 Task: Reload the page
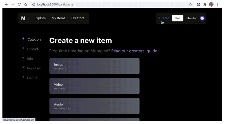coord(19,5)
